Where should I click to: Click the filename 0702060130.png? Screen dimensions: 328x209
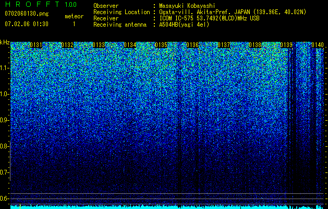(27, 14)
